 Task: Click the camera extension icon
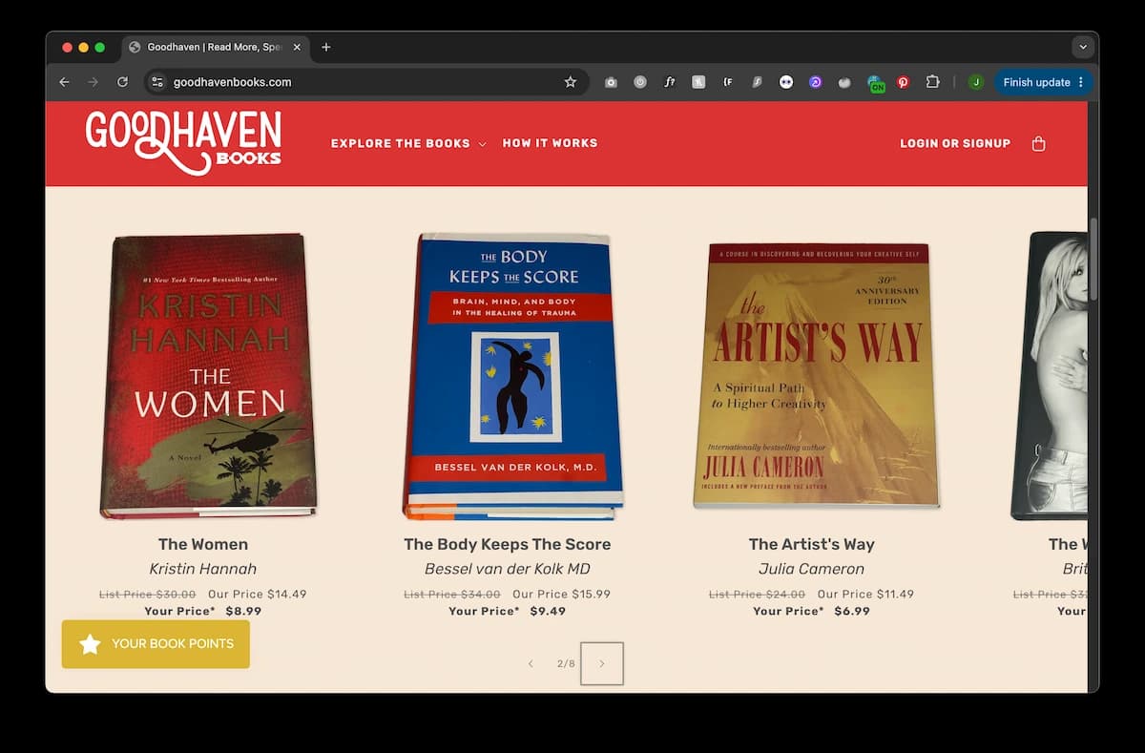(x=611, y=82)
